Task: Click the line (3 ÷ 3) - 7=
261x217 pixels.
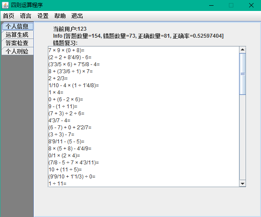Action: [x=62, y=135]
